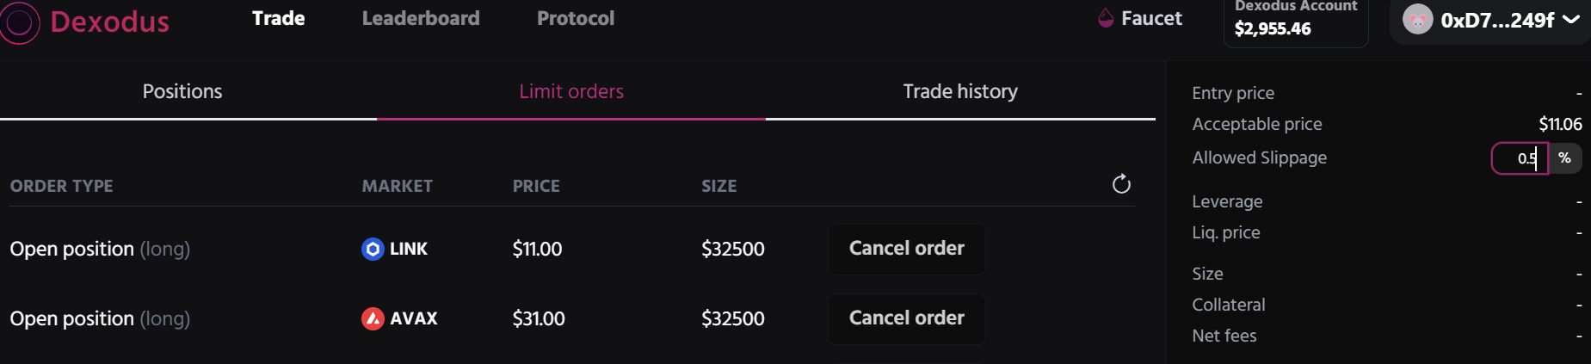1591x364 pixels.
Task: Click the Dexodus circular logo icon
Action: 20,22
